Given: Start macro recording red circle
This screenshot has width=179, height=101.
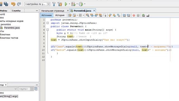Looking at the screenshot, I should click(134, 15).
